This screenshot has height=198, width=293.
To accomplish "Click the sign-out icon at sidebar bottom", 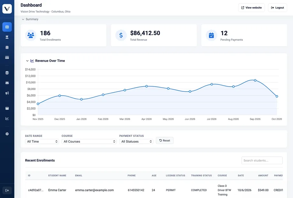I will pyautogui.click(x=7, y=190).
